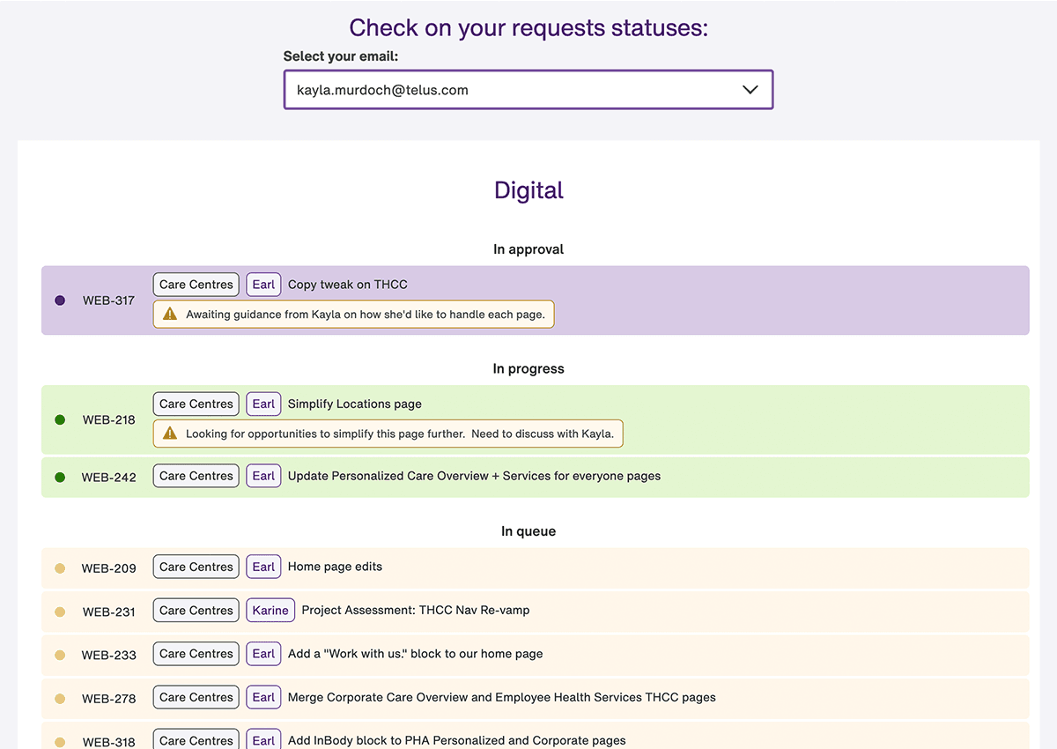The width and height of the screenshot is (1057, 749).
Task: Click the 'Select your email' label
Action: pos(341,56)
